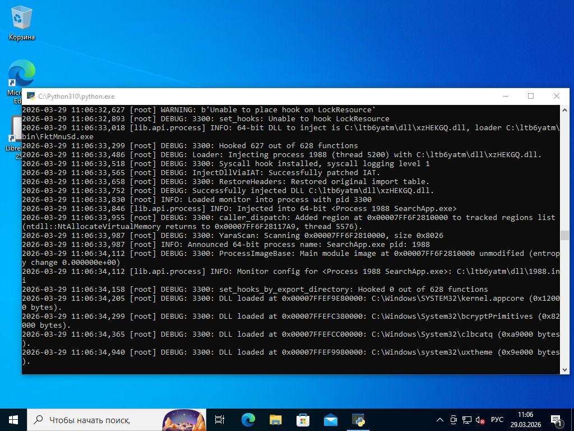Open Task View from the taskbar

[220, 420]
